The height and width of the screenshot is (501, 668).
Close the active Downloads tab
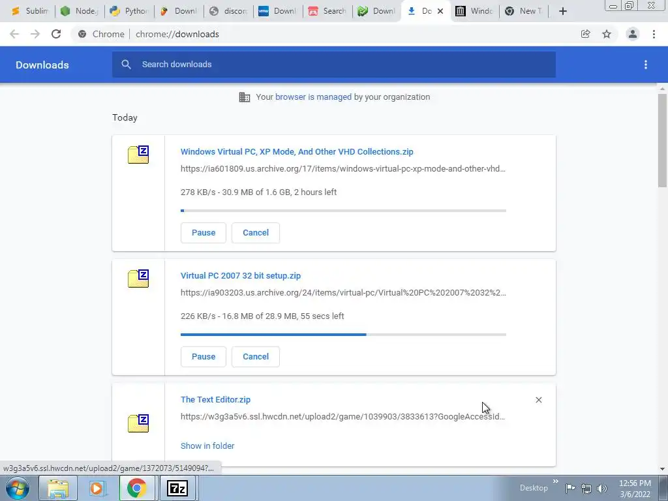pos(440,11)
